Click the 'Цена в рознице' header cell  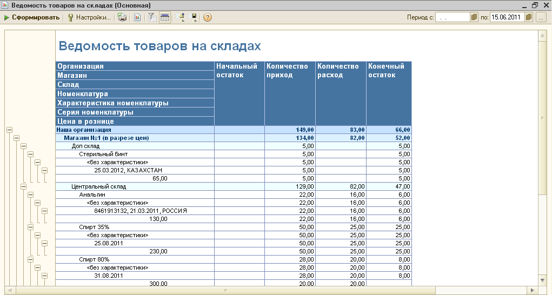(x=135, y=121)
